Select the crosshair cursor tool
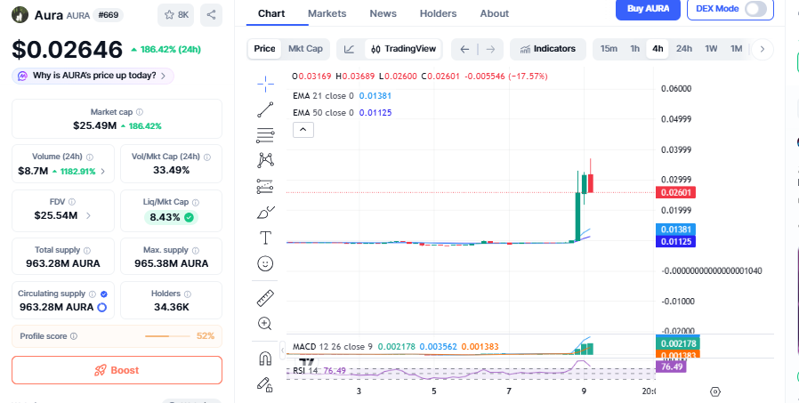The height and width of the screenshot is (403, 799). 265,84
